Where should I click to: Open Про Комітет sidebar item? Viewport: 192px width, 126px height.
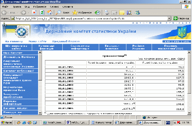[20, 53]
